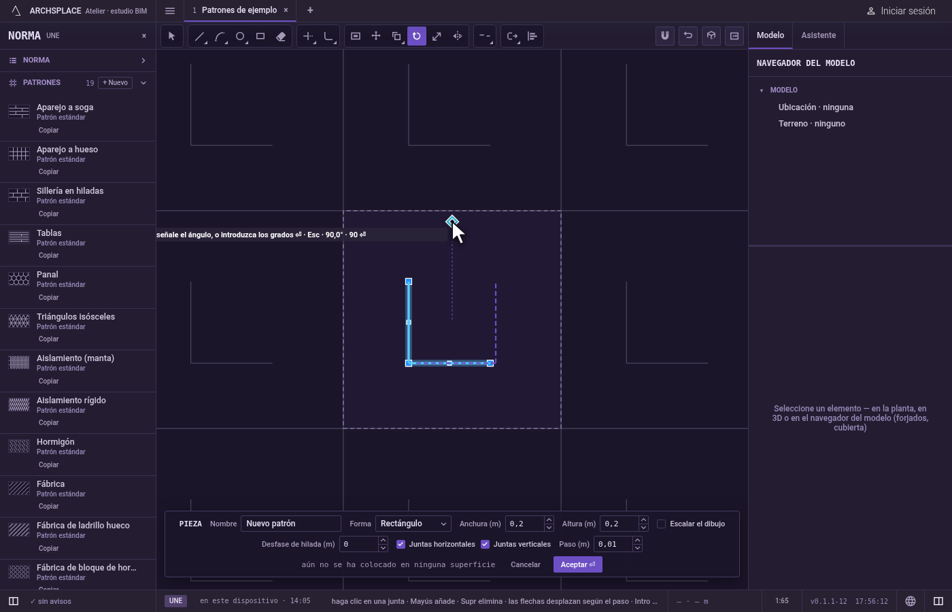Decrease Altura value with down arrow
Image resolution: width=952 pixels, height=612 pixels.
[x=643, y=528]
